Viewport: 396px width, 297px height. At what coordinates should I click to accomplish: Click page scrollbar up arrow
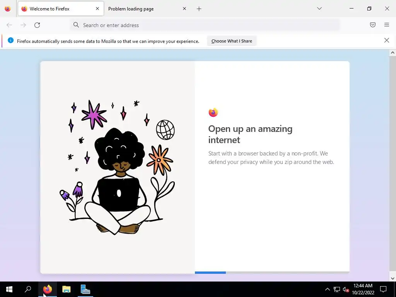pos(393,53)
